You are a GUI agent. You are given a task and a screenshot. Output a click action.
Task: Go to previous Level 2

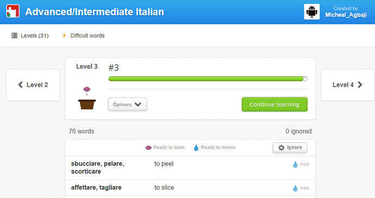33,85
